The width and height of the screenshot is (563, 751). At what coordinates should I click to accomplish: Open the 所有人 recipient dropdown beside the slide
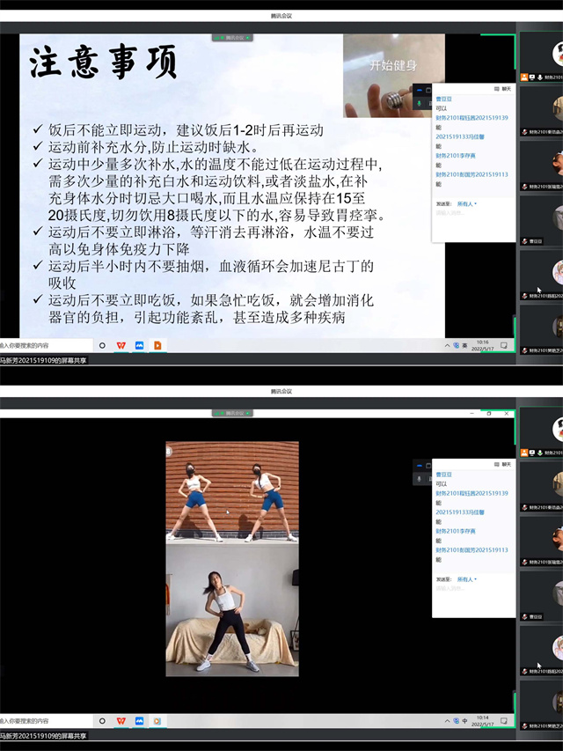coord(467,204)
